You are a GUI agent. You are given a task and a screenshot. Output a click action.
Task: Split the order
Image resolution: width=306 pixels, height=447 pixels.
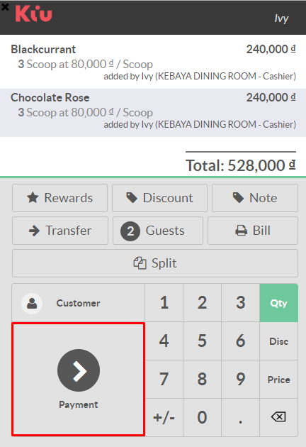coord(155,263)
